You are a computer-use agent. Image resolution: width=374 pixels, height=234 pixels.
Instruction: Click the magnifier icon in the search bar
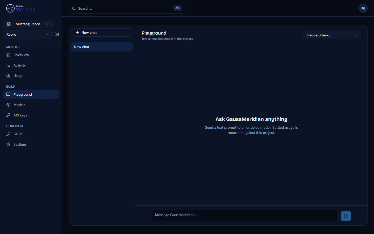(x=74, y=8)
